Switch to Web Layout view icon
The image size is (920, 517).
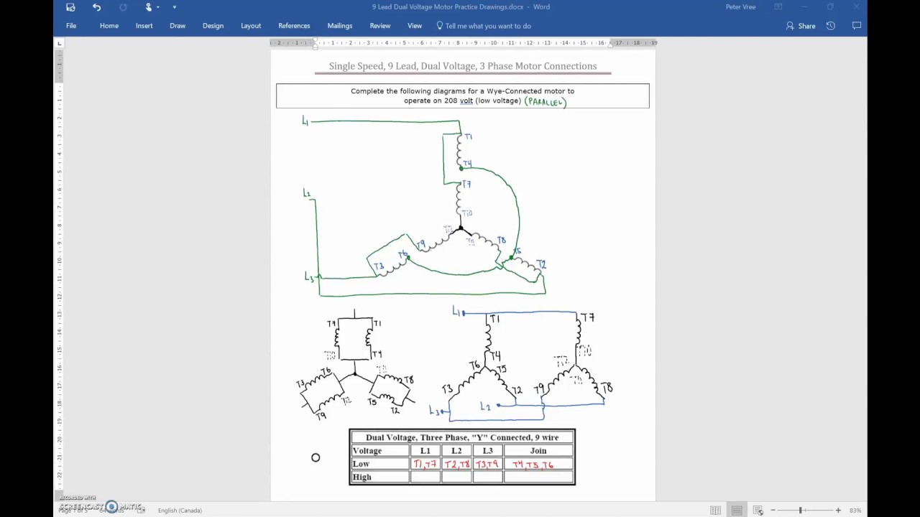coord(758,511)
